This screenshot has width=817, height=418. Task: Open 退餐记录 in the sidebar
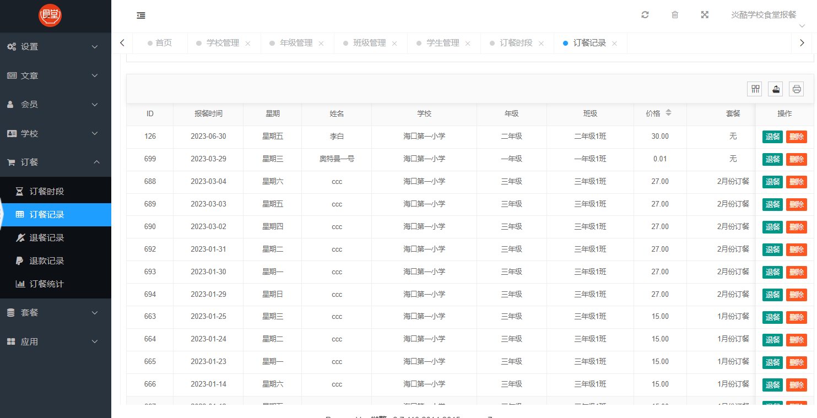tap(56, 238)
